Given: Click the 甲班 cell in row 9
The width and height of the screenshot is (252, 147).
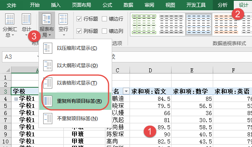Looking at the screenshot, I should point(84,134).
